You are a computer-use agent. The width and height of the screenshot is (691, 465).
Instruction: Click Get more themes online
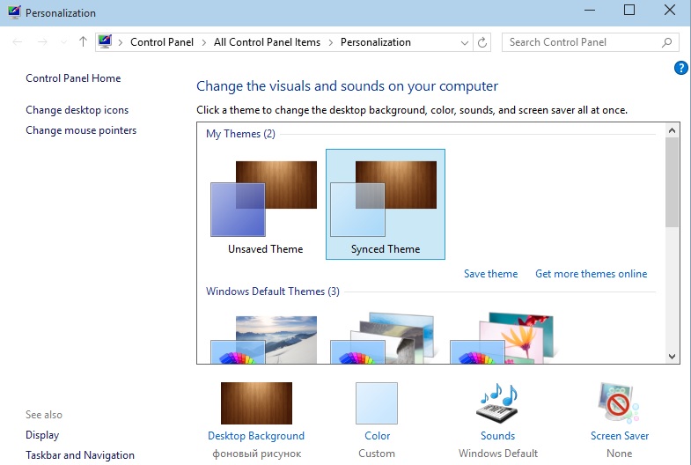click(591, 274)
